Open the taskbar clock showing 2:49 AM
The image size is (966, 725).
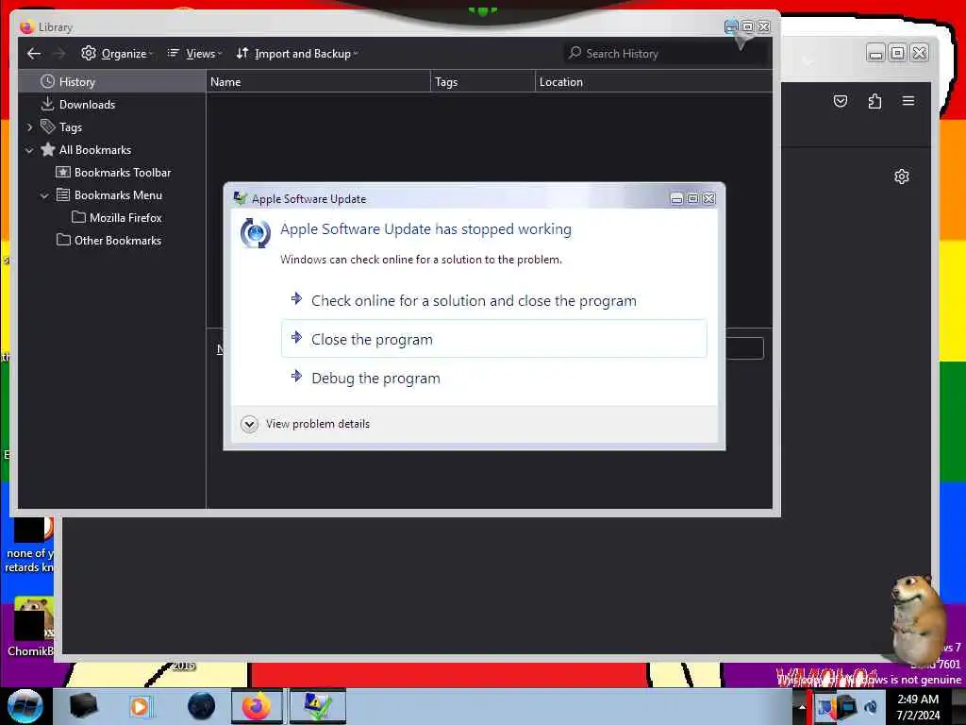[918, 707]
